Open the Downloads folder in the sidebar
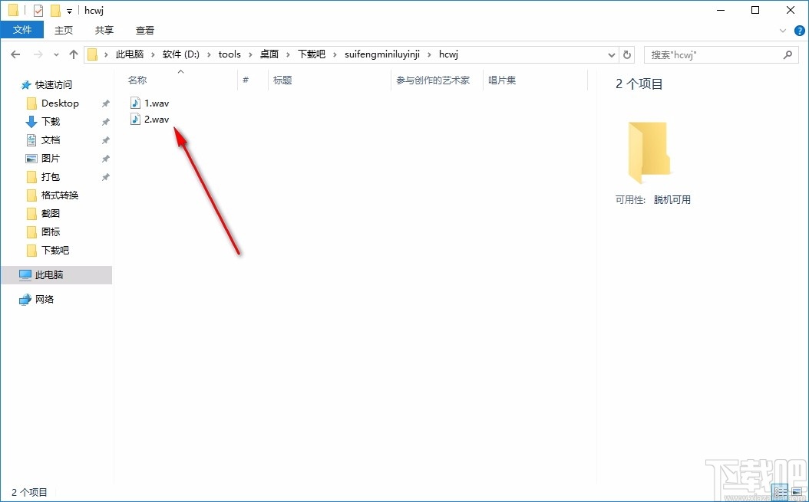 [51, 121]
